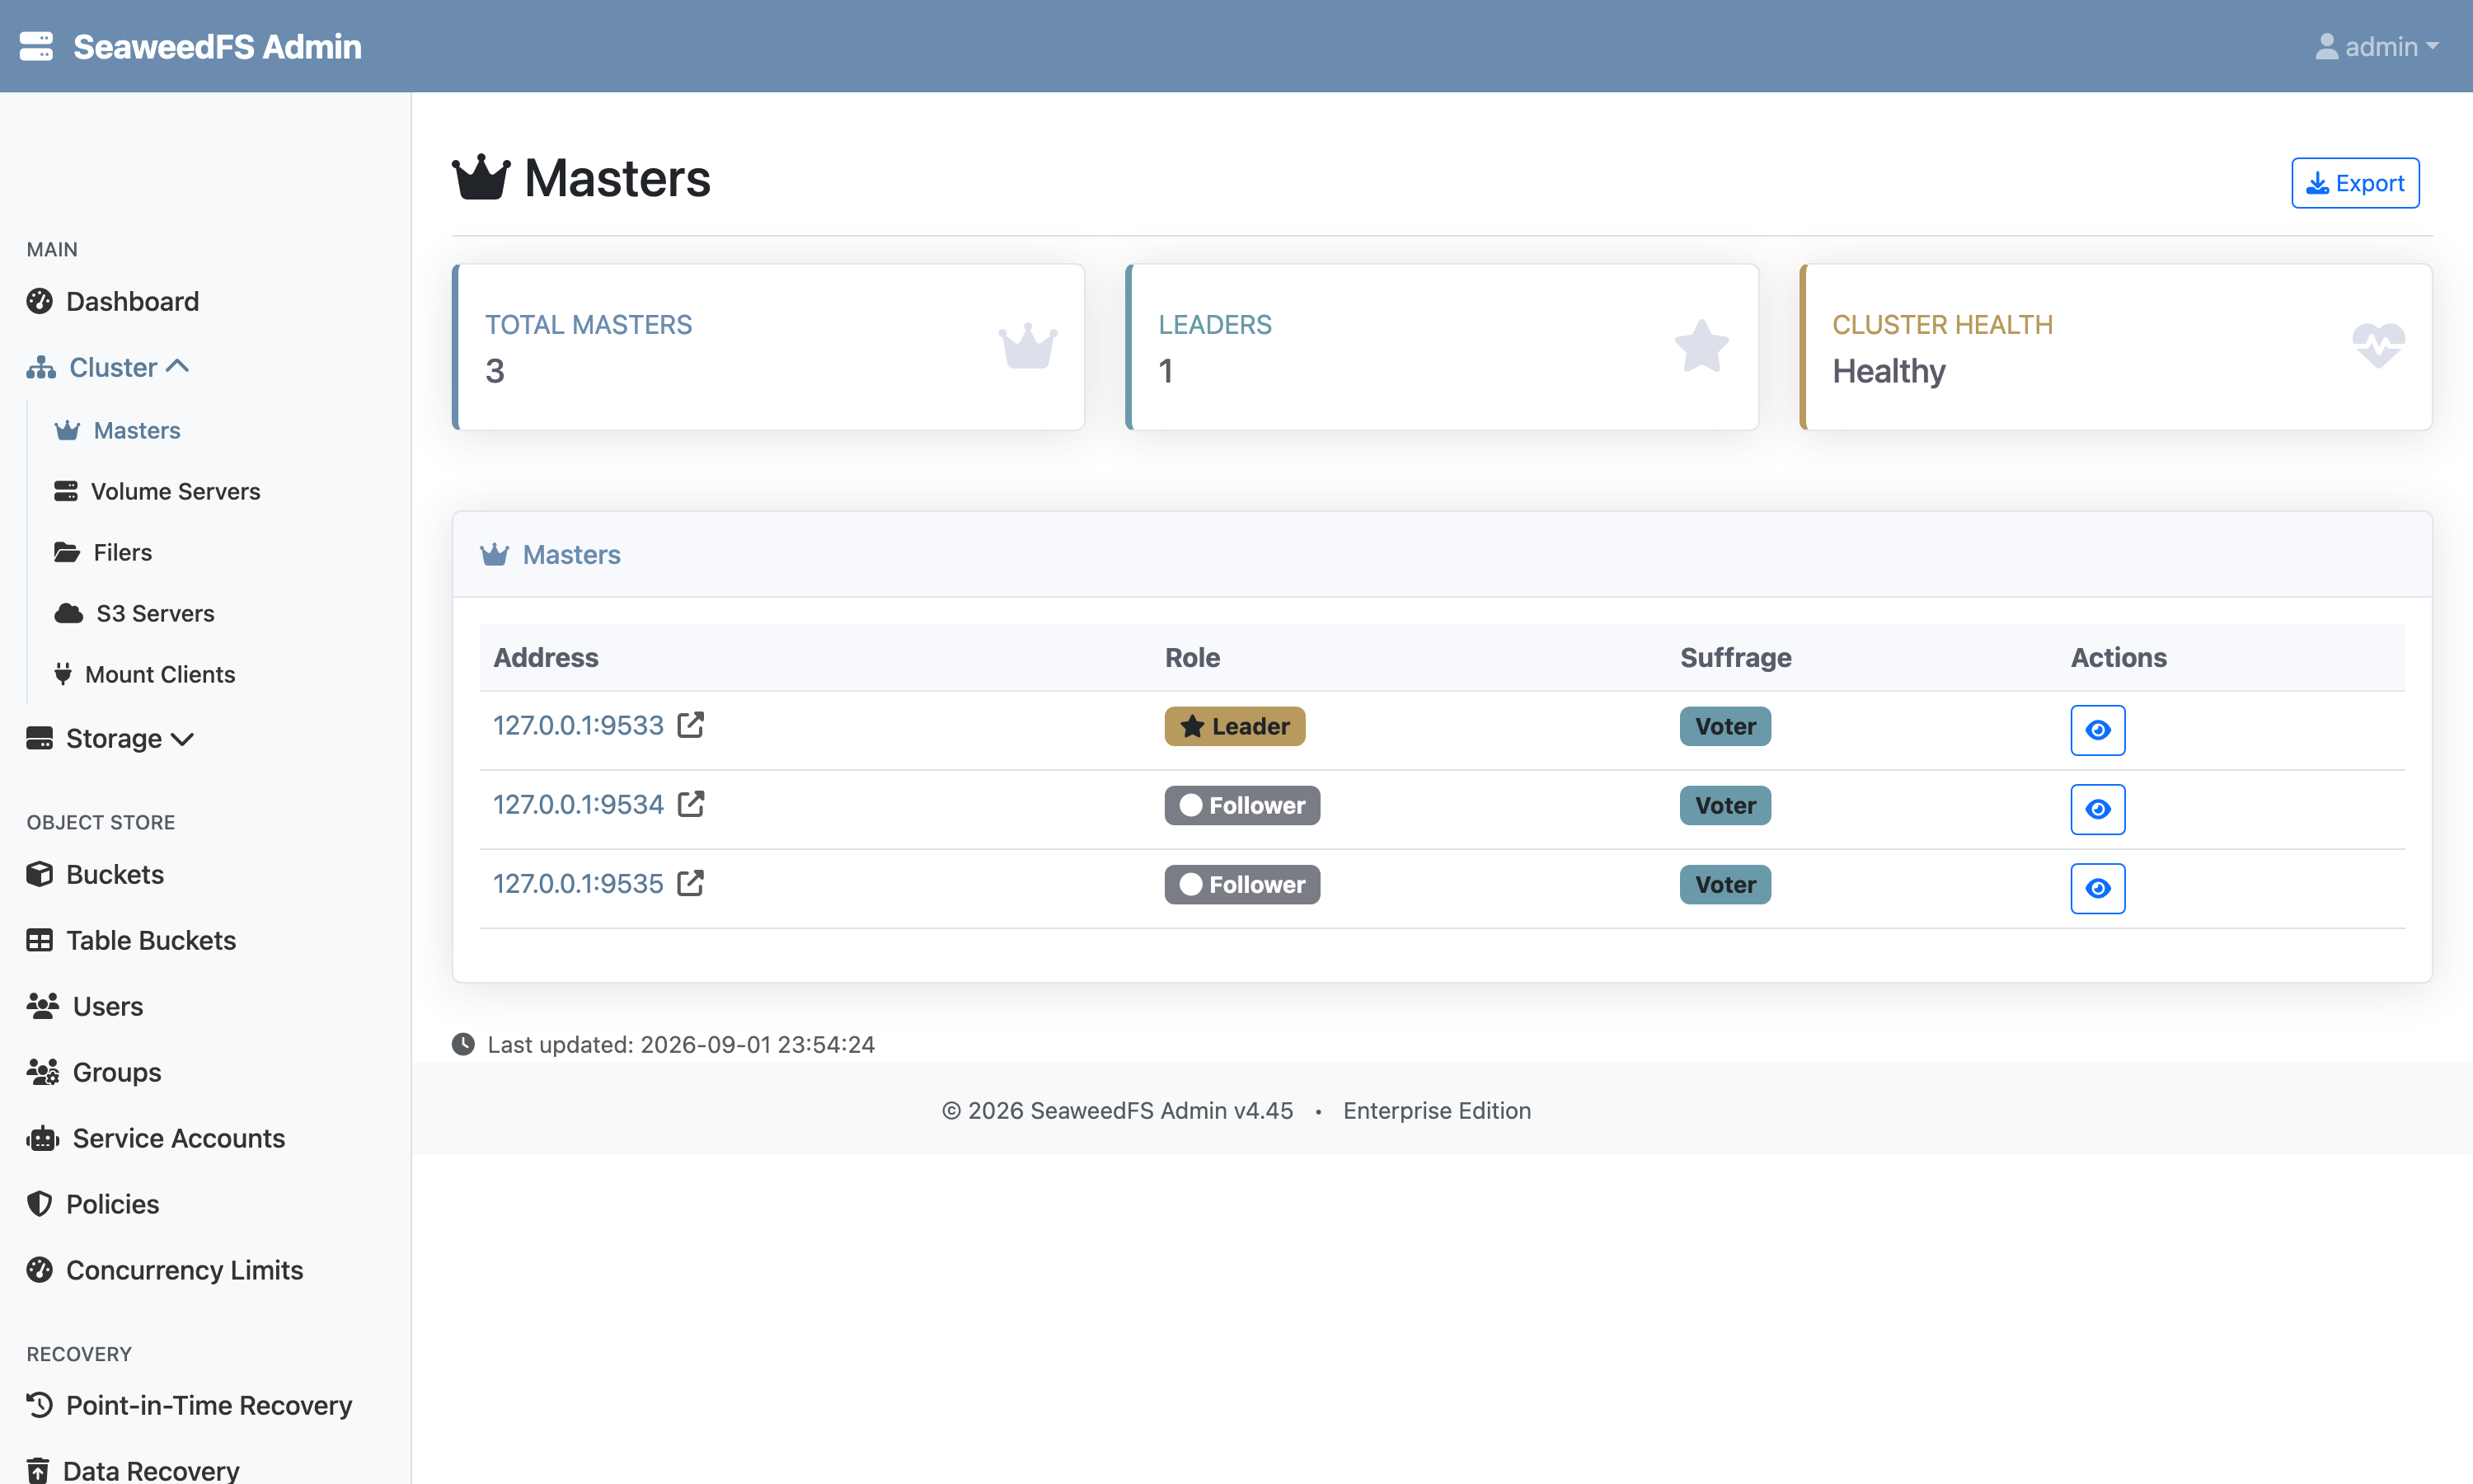Screen dimensions: 2473x1484
Task: View details for master 127.0.0.1:9534
Action: pos(2097,809)
